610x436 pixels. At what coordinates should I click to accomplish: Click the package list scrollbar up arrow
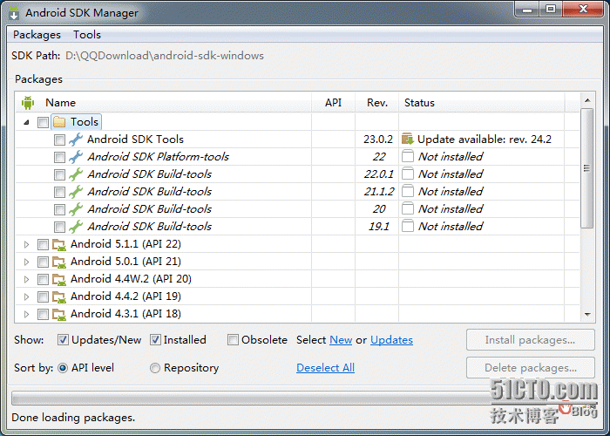point(587,101)
